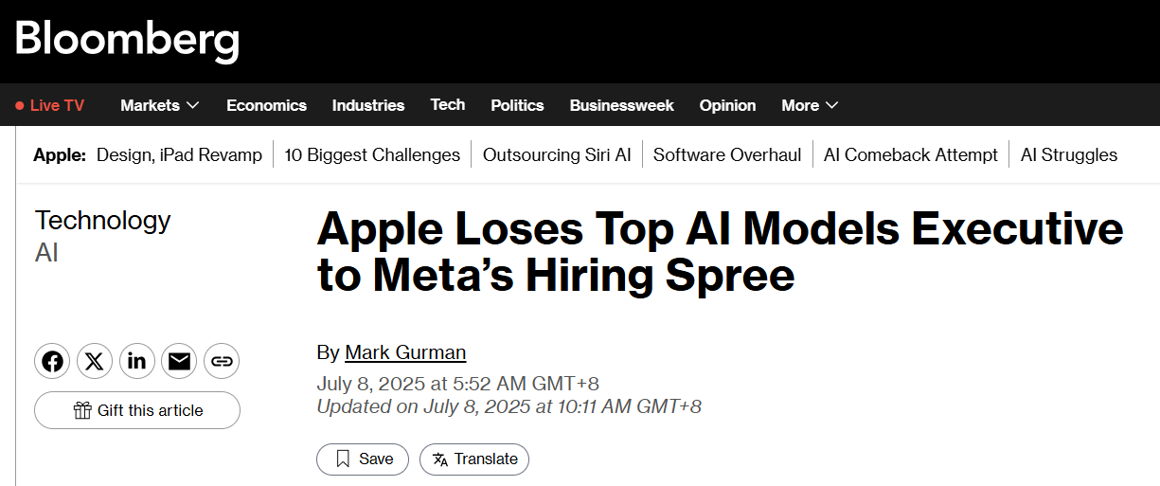This screenshot has height=486, width=1160.
Task: Click the Bloomberg logo
Action: pyautogui.click(x=127, y=40)
